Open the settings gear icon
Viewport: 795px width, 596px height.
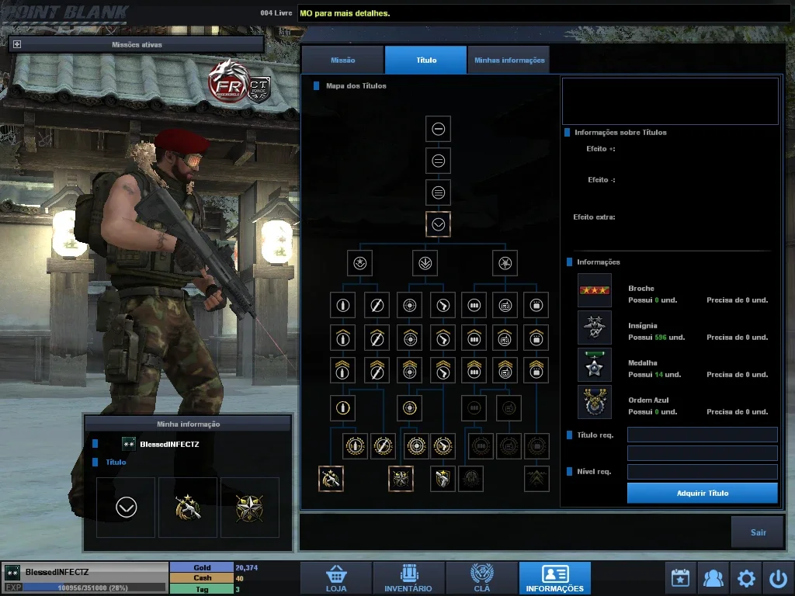[746, 577]
